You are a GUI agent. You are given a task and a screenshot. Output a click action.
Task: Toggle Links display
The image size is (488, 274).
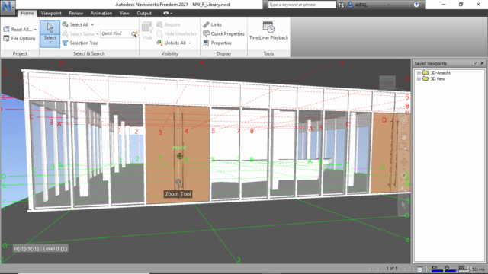point(212,24)
